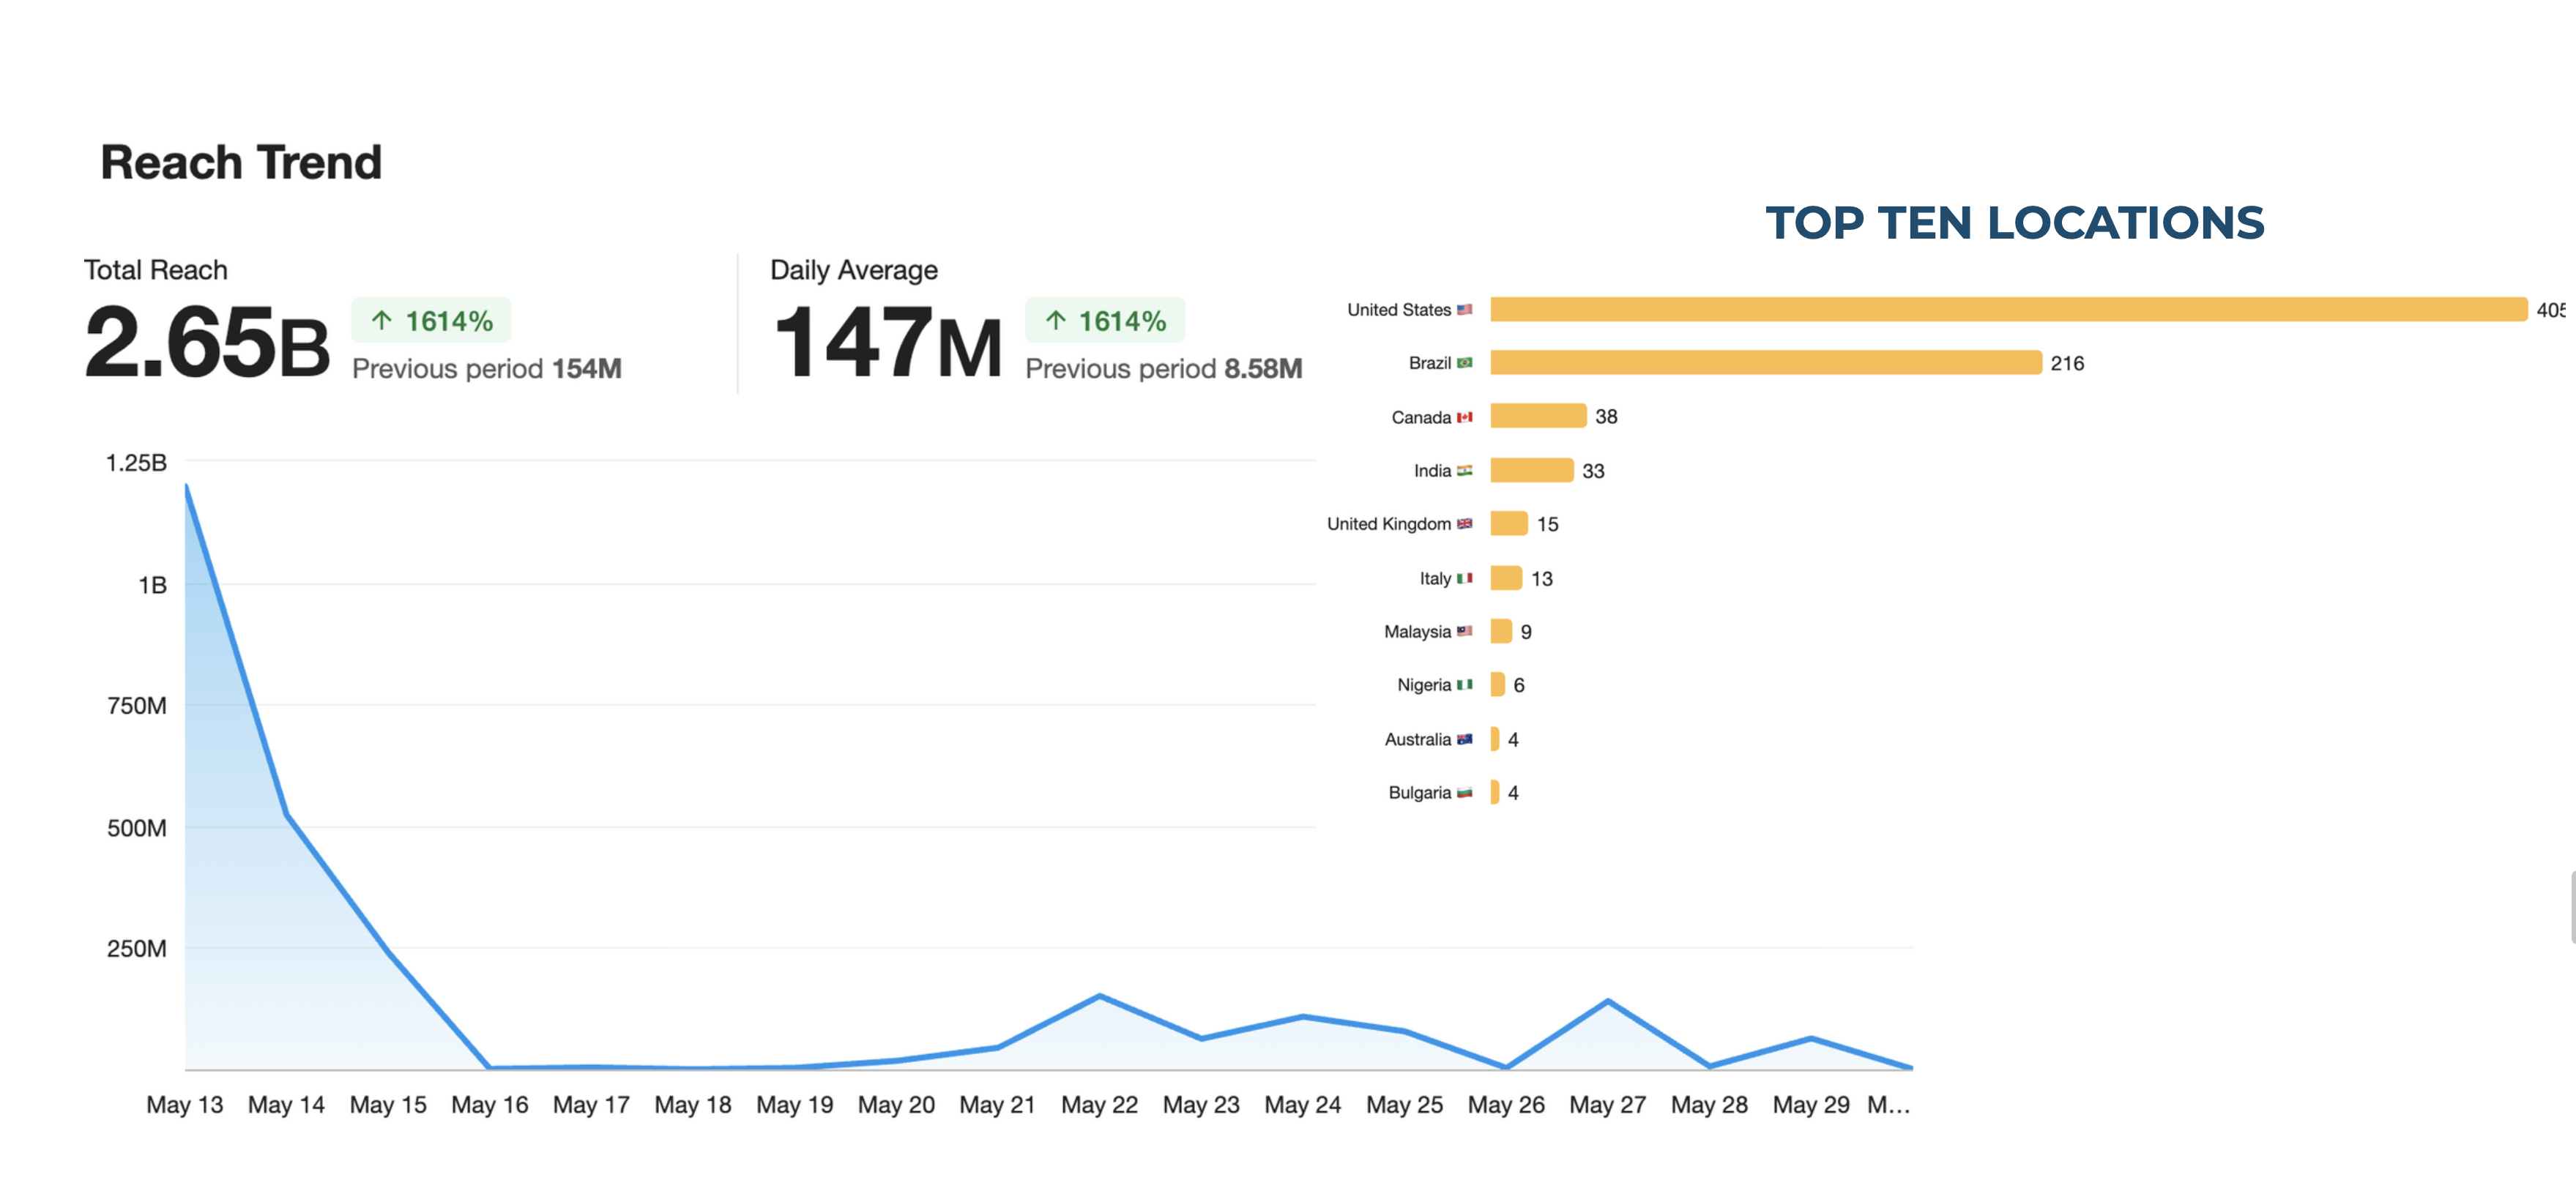Click the India flag icon

(x=1464, y=470)
